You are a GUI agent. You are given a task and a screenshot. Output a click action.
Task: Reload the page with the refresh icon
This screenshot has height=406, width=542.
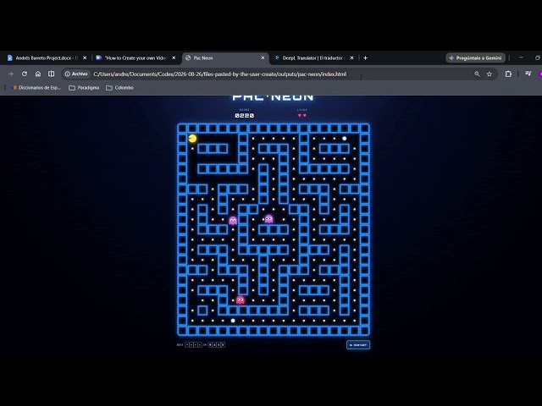point(25,74)
